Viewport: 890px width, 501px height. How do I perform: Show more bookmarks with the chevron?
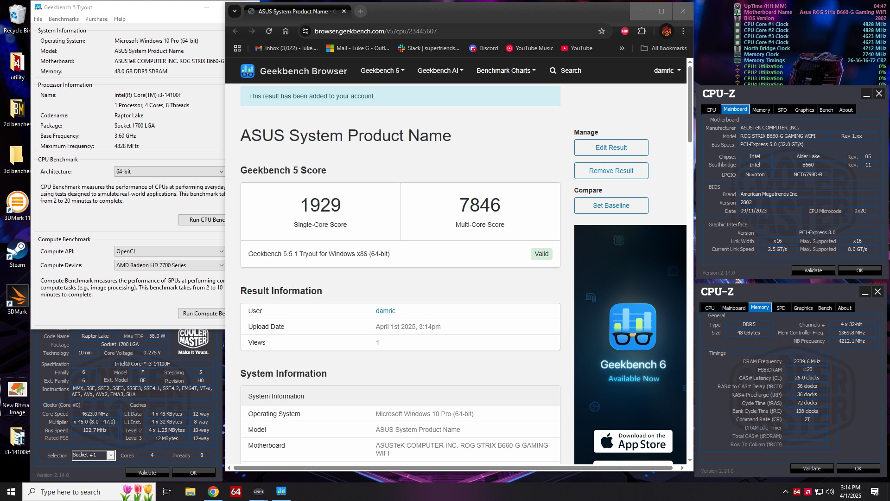[622, 48]
